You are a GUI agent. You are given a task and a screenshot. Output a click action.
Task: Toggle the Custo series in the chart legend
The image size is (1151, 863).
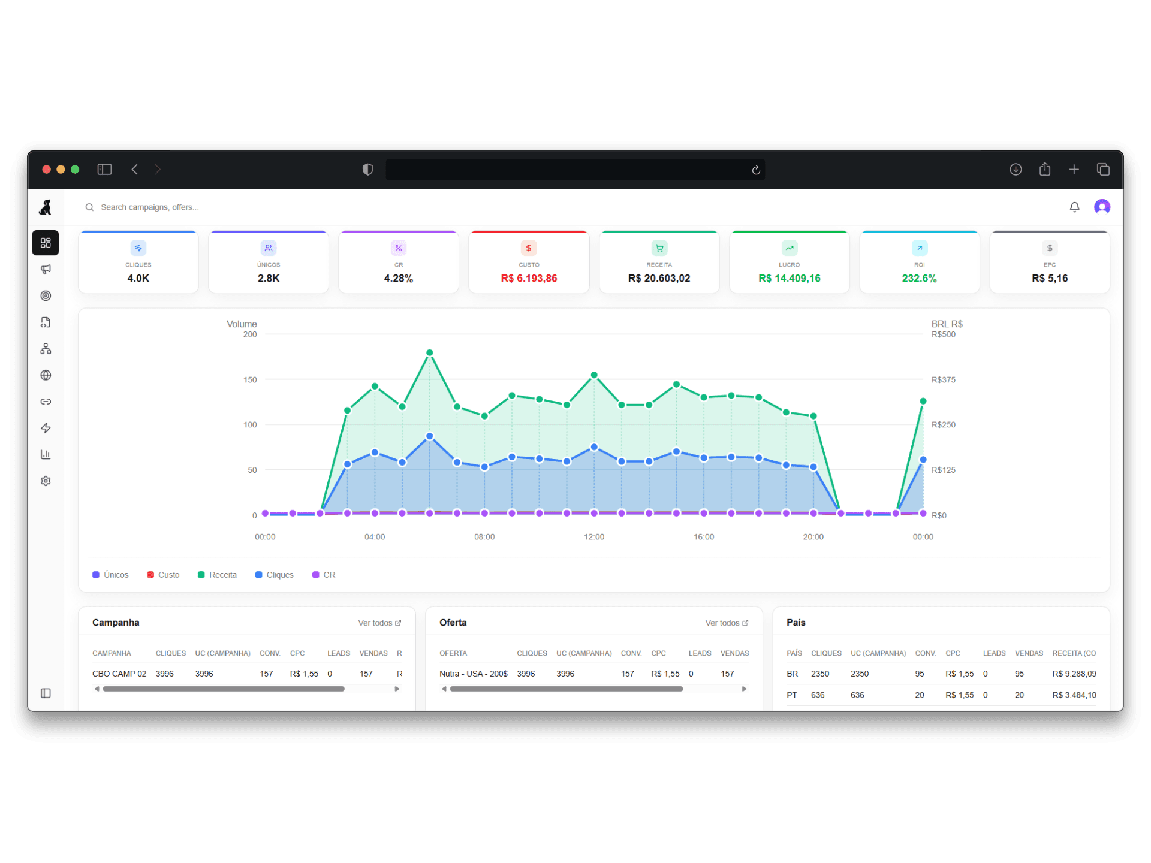(x=163, y=574)
